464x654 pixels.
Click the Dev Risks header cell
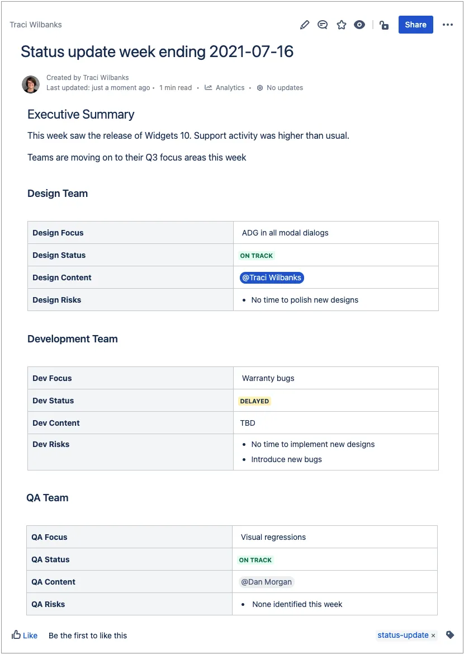130,452
